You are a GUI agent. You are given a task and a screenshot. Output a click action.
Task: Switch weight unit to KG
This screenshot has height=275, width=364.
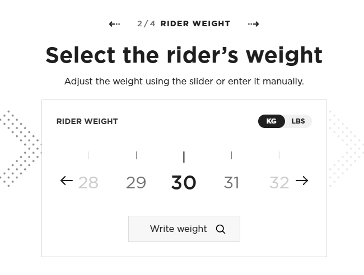pyautogui.click(x=272, y=121)
